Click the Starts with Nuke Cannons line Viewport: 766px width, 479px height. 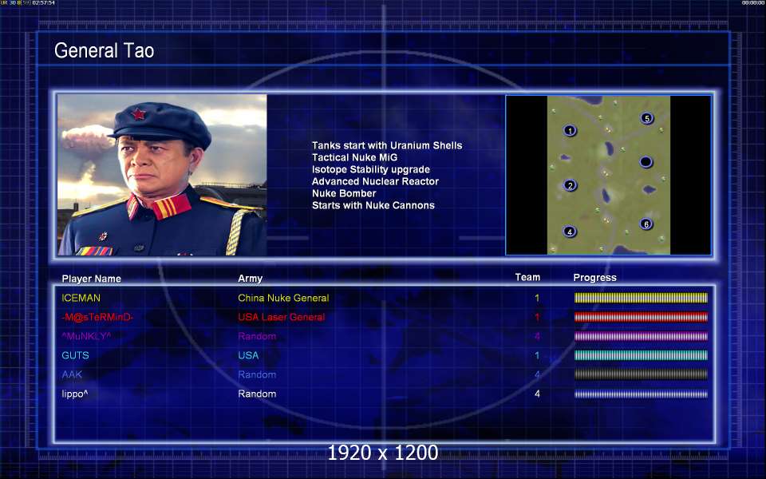[x=373, y=205]
